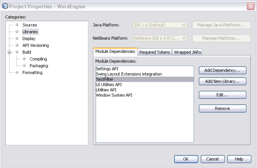Screen dimensions: 257x168
Task: Click the bullet icon beside Build
Action: [x=17, y=52]
